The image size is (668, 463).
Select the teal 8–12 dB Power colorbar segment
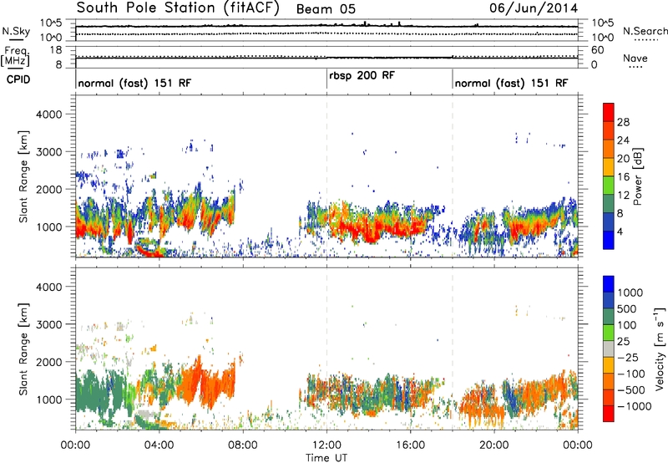(x=609, y=204)
